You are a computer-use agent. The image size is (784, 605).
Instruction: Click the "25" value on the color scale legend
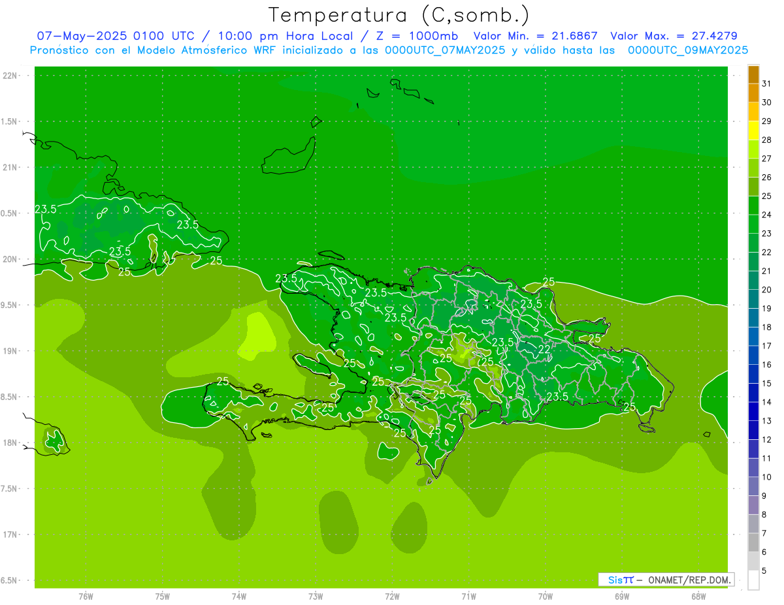click(x=767, y=196)
